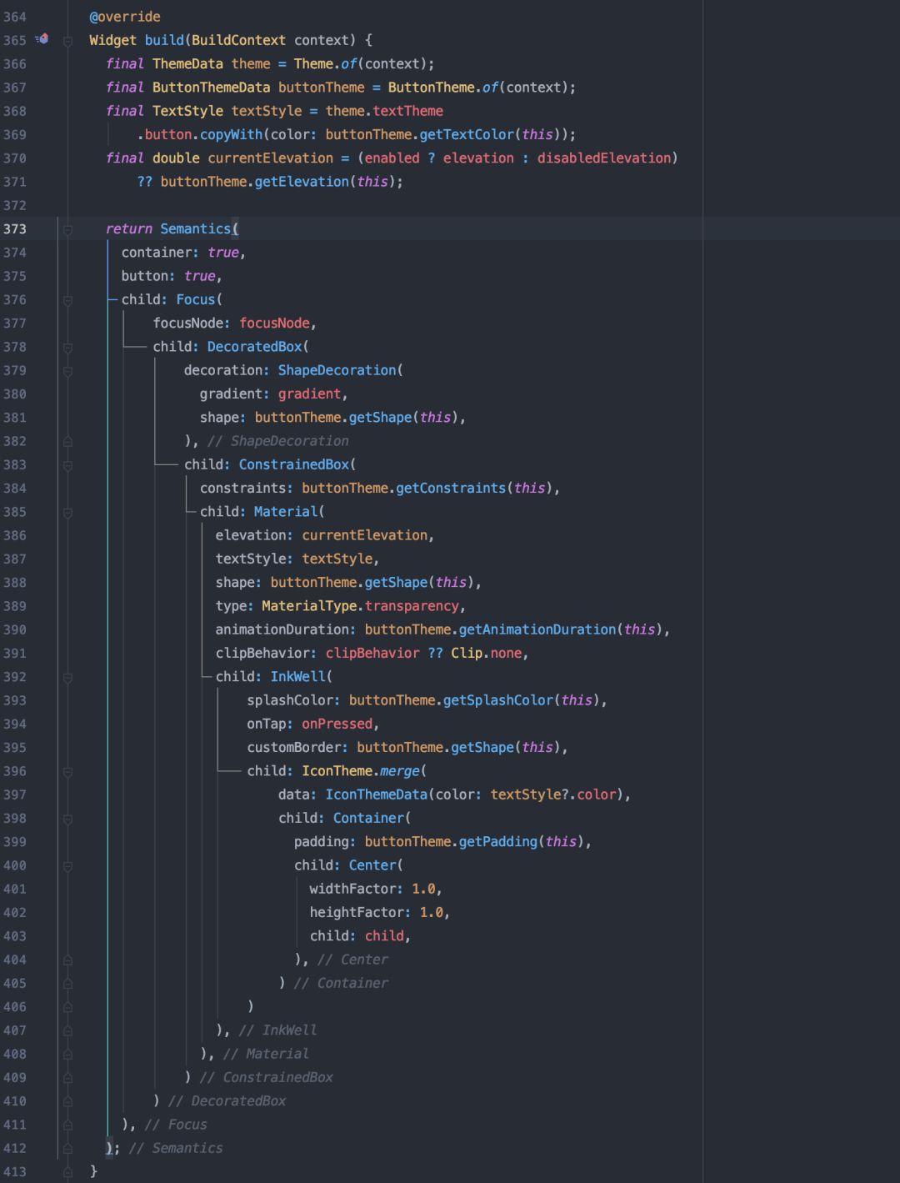900x1183 pixels.
Task: Click ButtonThemeData type on line 367
Action: 211,88
